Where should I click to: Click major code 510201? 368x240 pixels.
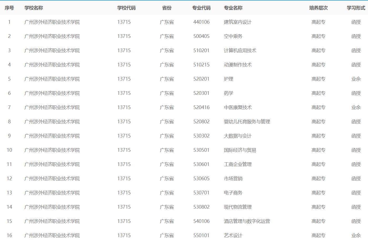coord(201,51)
